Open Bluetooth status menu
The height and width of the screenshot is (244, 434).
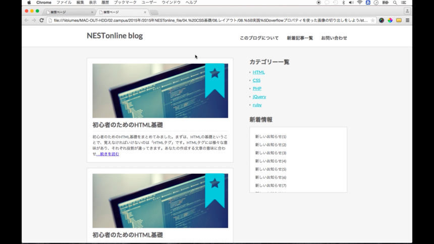[344, 3]
